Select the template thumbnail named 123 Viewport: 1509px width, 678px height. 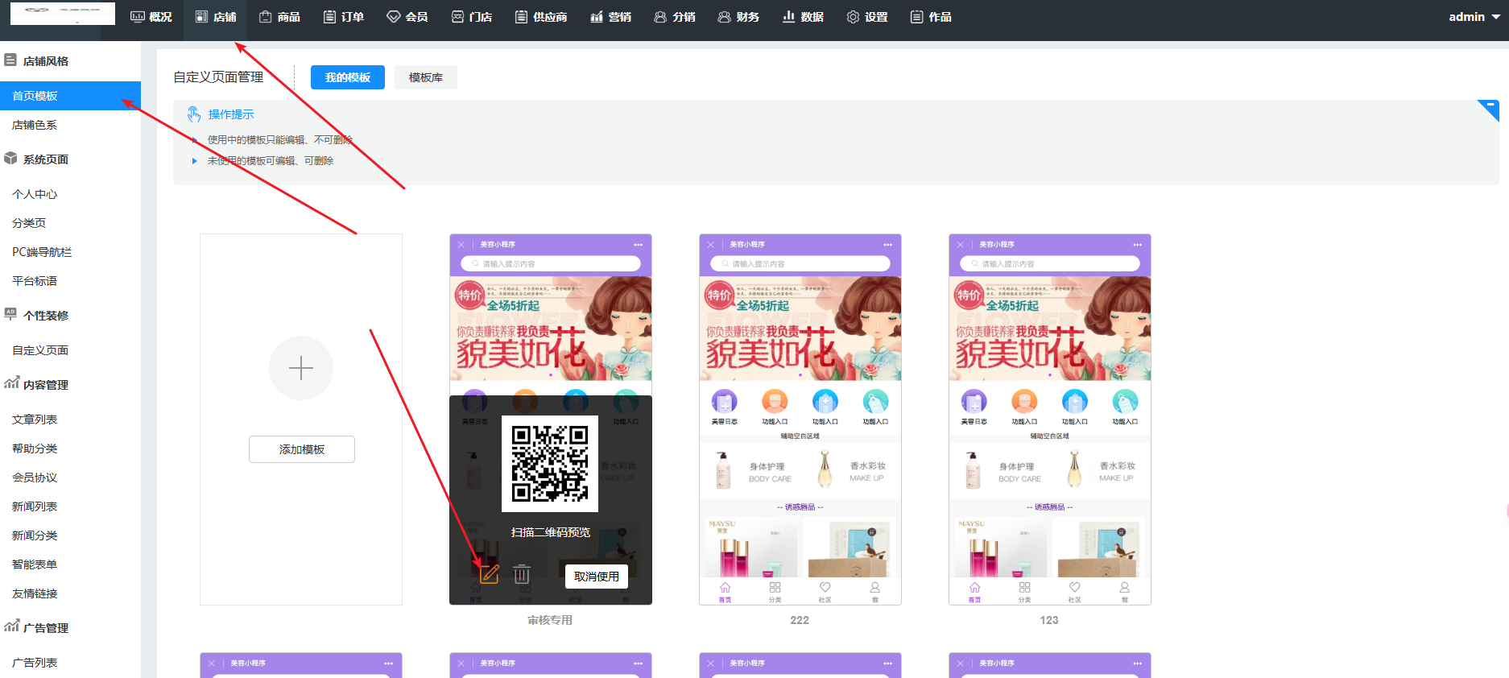1049,419
